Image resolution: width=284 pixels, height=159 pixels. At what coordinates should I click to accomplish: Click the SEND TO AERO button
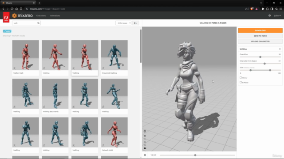(260, 36)
